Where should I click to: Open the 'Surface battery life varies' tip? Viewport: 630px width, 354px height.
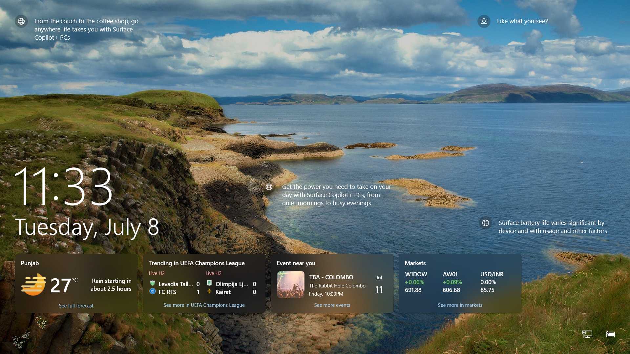pos(553,227)
